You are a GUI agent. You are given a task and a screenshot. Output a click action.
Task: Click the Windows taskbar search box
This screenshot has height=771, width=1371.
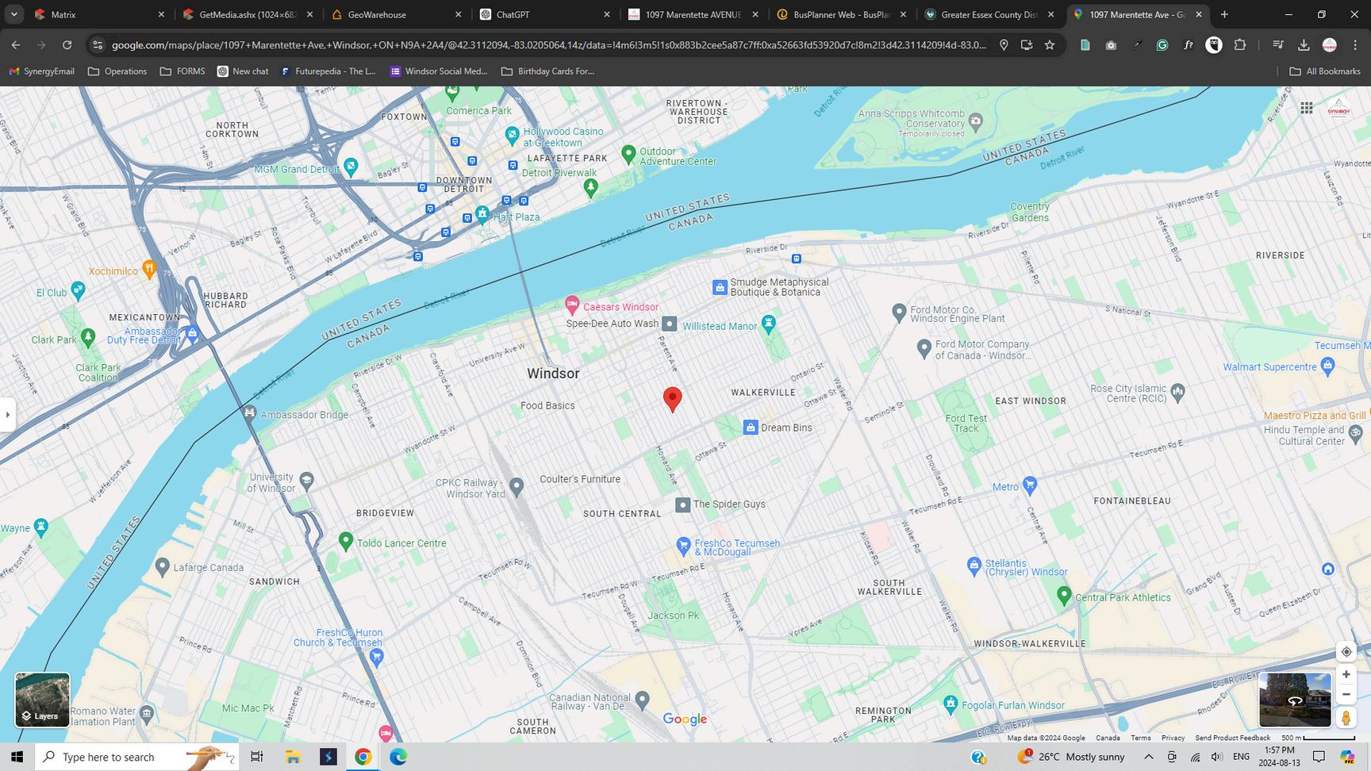(136, 757)
